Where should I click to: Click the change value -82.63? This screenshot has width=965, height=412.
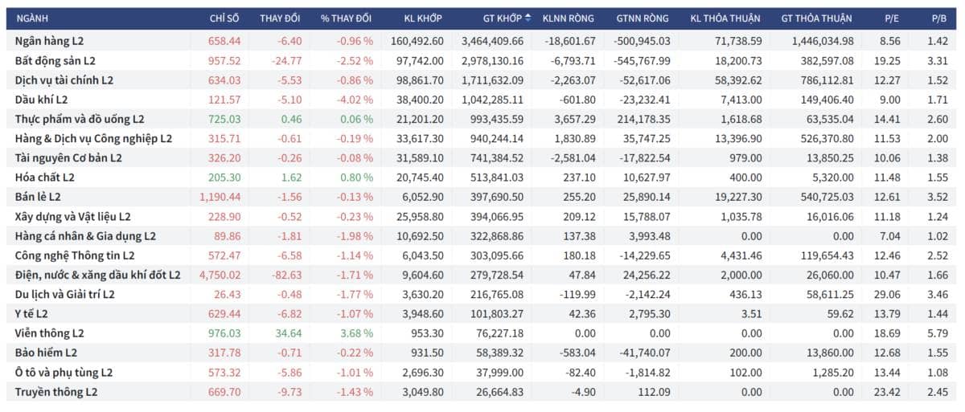click(285, 275)
